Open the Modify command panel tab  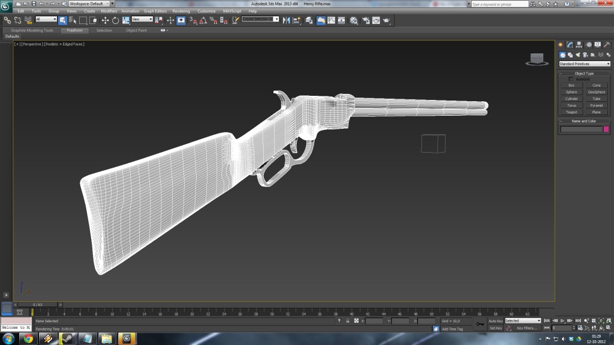point(570,44)
